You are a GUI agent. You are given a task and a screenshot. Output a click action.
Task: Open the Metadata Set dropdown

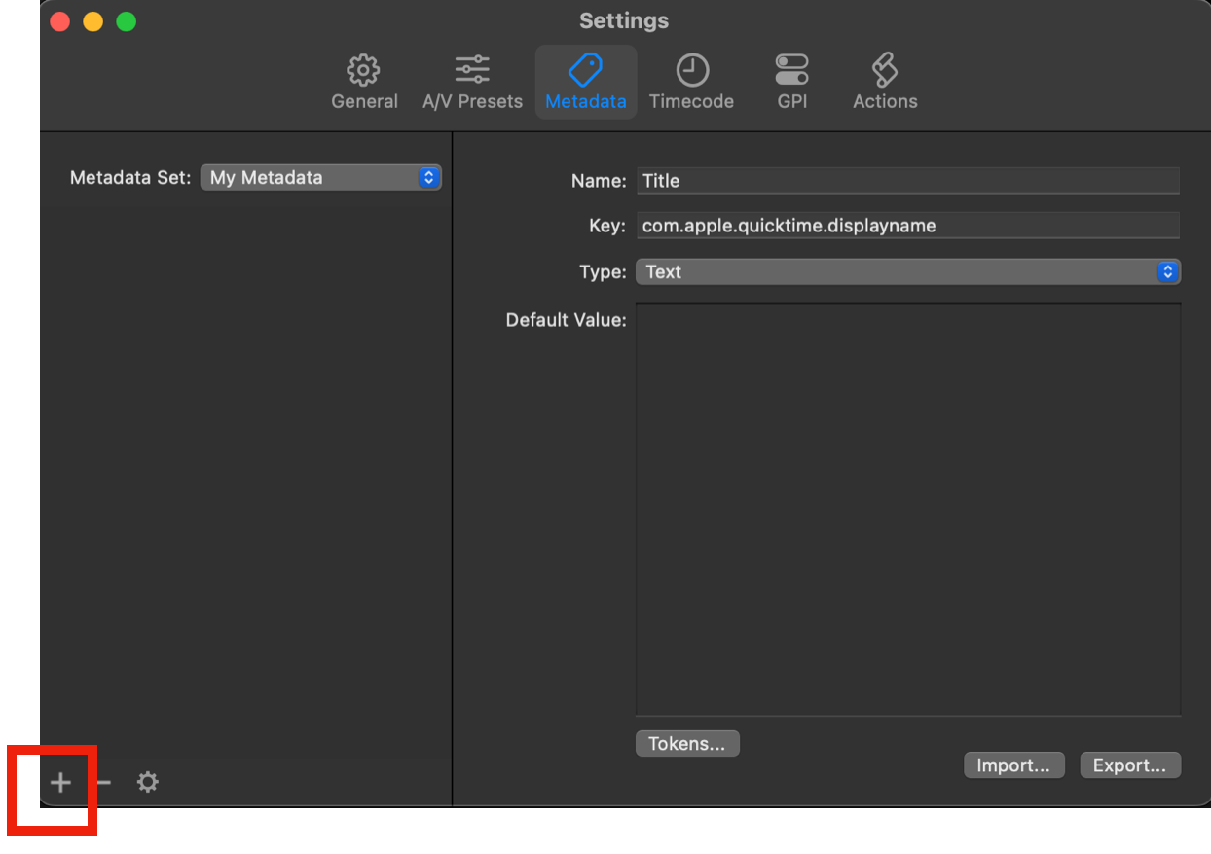tap(320, 178)
